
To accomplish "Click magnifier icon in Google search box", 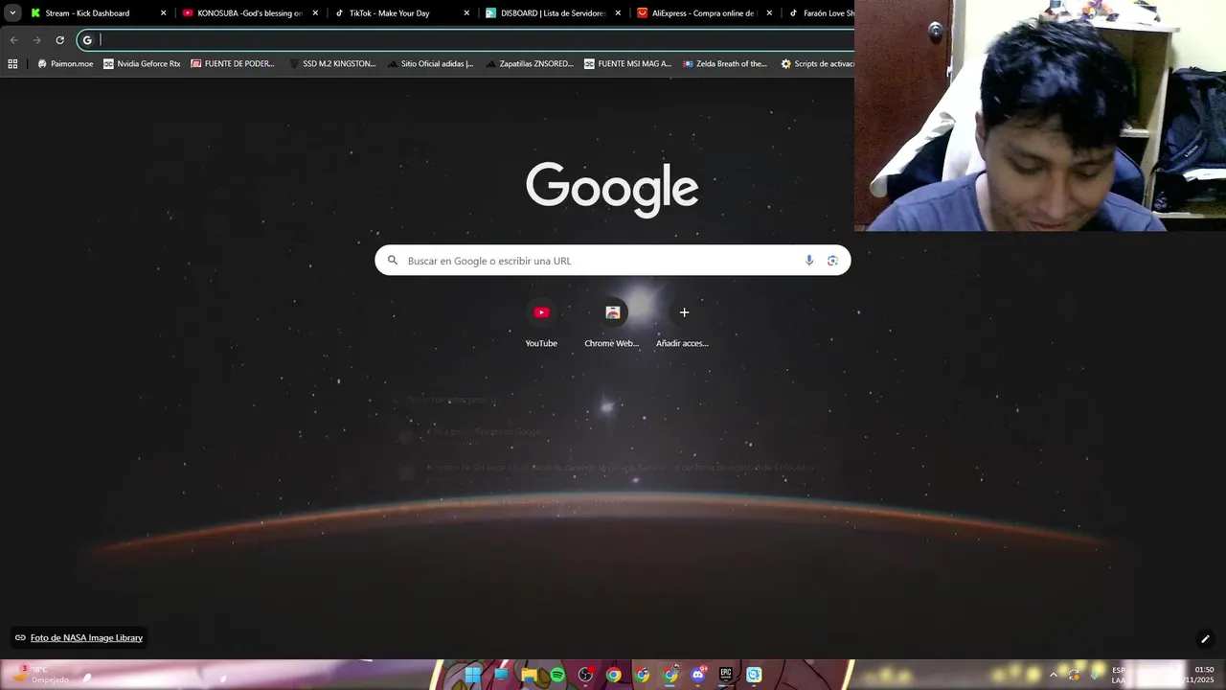I will [392, 261].
